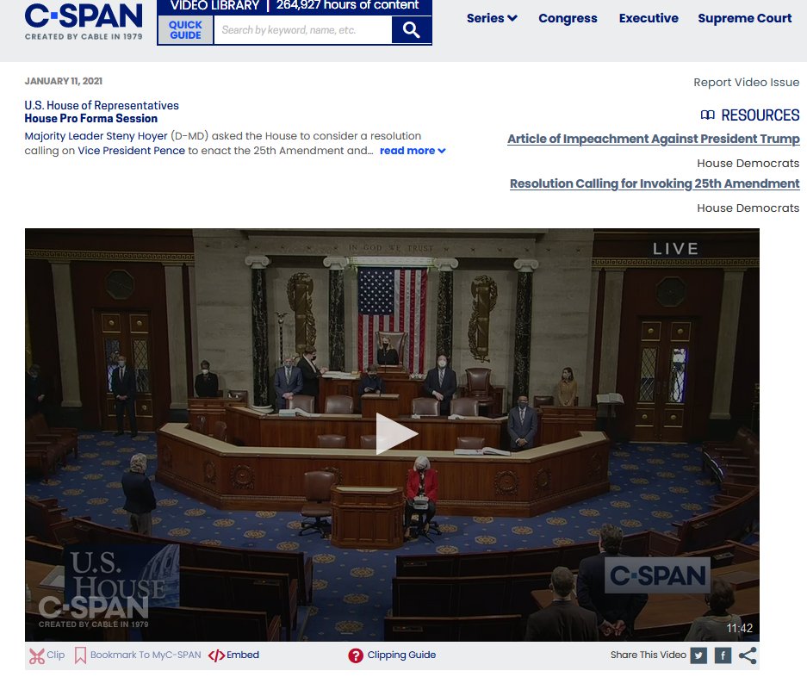Click the RESOURCES heading text
This screenshot has width=807, height=677.
point(760,115)
